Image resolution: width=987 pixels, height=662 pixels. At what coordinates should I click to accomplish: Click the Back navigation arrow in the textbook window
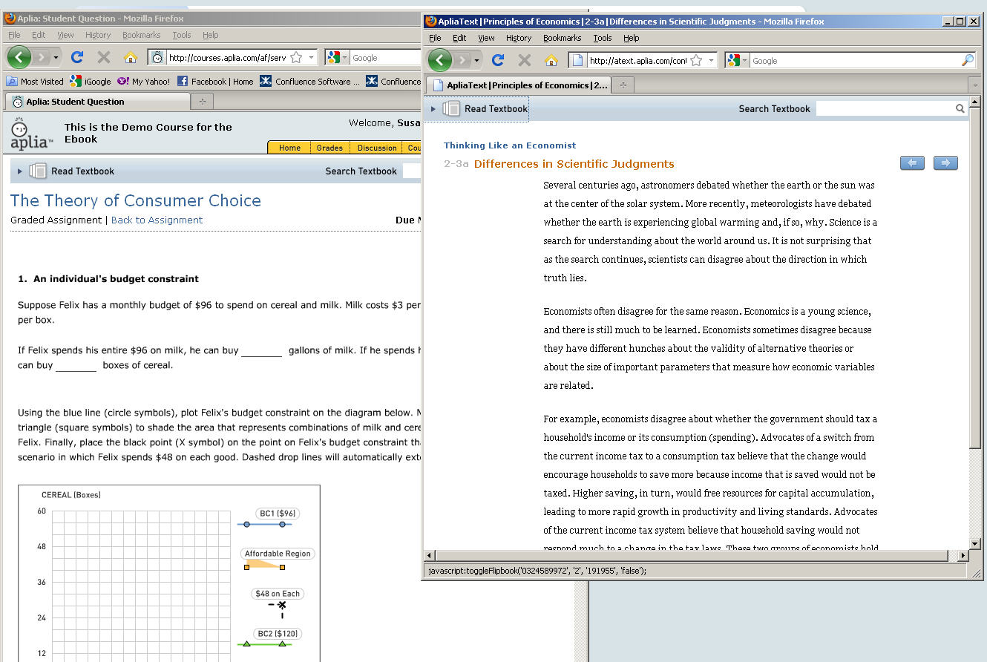[x=439, y=60]
